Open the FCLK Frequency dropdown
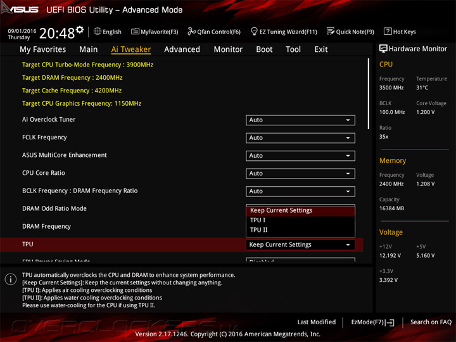456x342 pixels. click(x=300, y=138)
